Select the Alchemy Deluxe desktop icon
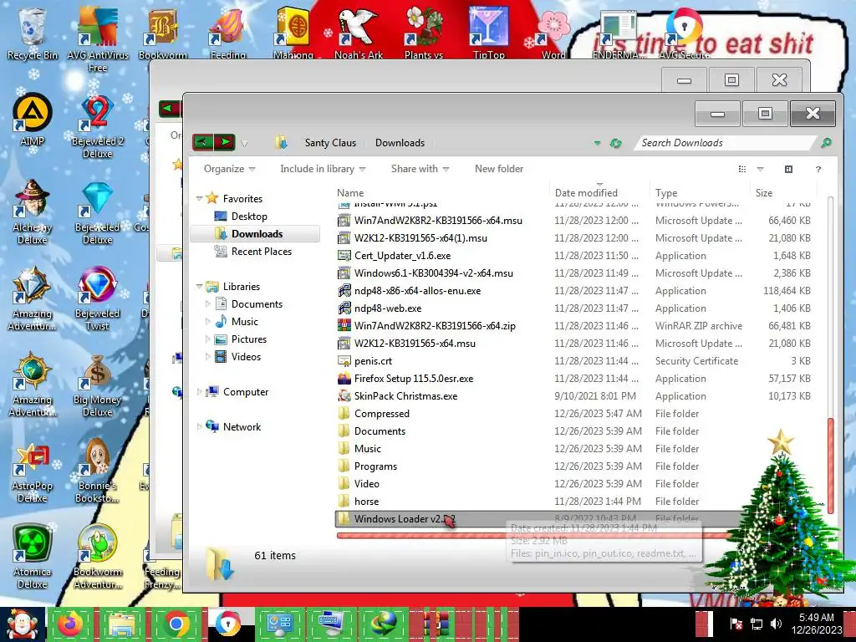This screenshot has height=642, width=856. pyautogui.click(x=32, y=213)
